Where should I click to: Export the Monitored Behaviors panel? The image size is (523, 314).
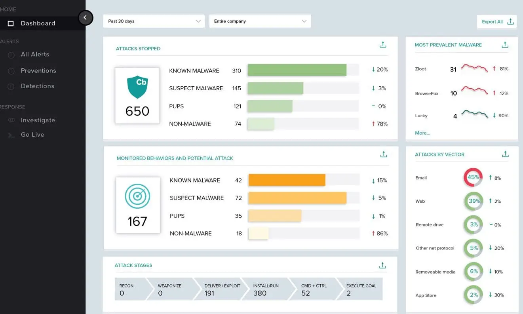[x=383, y=154]
